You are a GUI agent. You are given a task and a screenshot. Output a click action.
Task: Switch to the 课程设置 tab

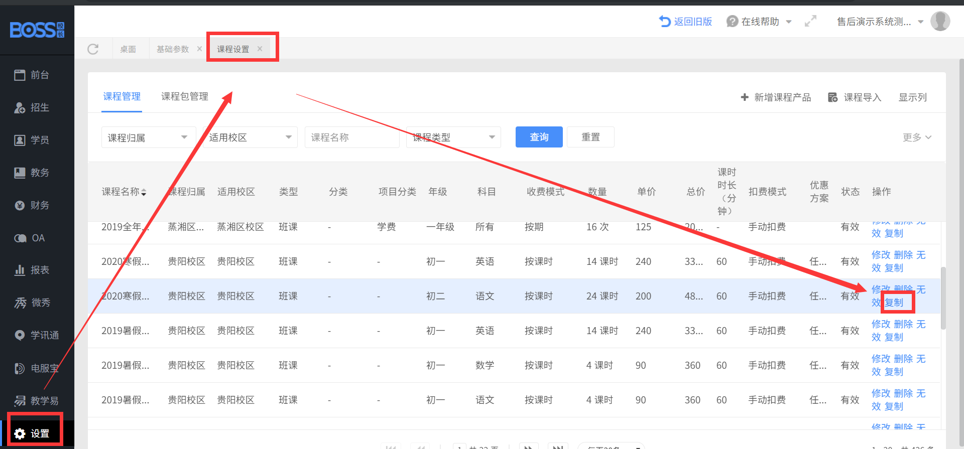tap(233, 49)
